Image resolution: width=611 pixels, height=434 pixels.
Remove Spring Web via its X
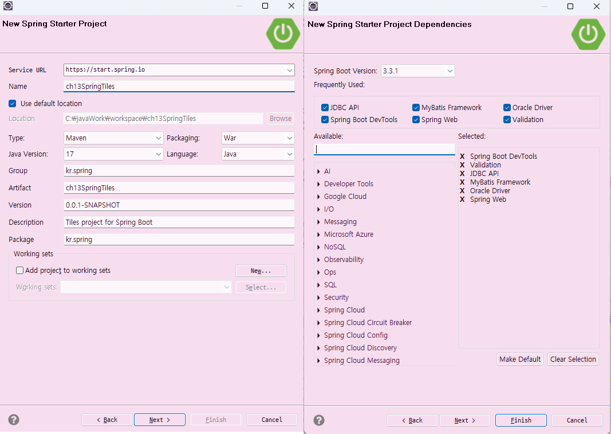point(462,199)
